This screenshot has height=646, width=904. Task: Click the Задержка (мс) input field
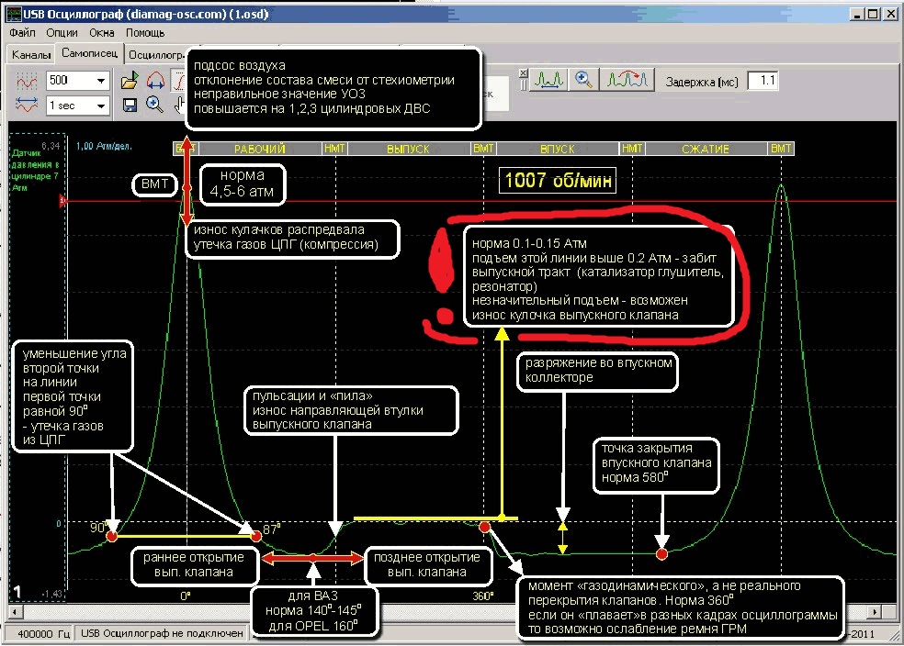[763, 81]
